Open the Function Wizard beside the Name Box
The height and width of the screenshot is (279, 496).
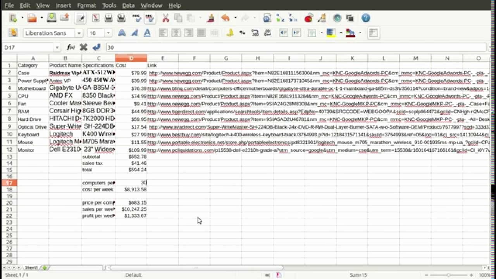(x=71, y=47)
